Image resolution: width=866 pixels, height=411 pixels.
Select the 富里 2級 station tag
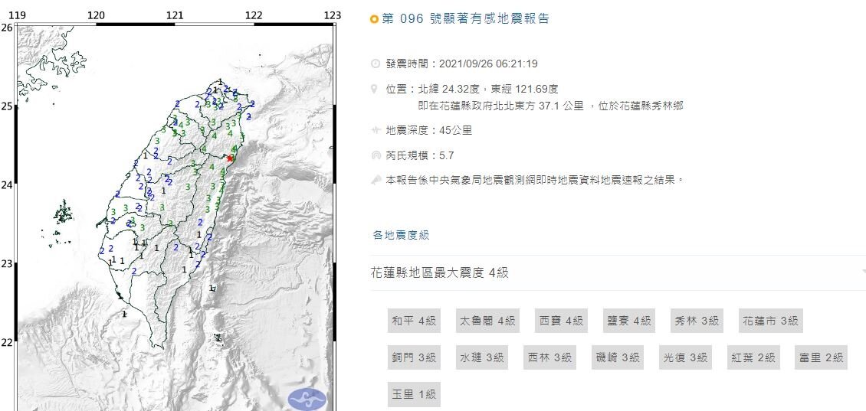tap(822, 357)
